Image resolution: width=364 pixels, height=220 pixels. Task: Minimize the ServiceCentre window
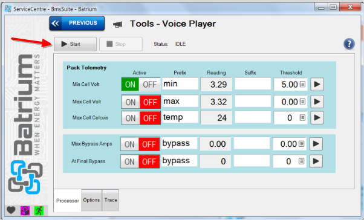click(321, 7)
